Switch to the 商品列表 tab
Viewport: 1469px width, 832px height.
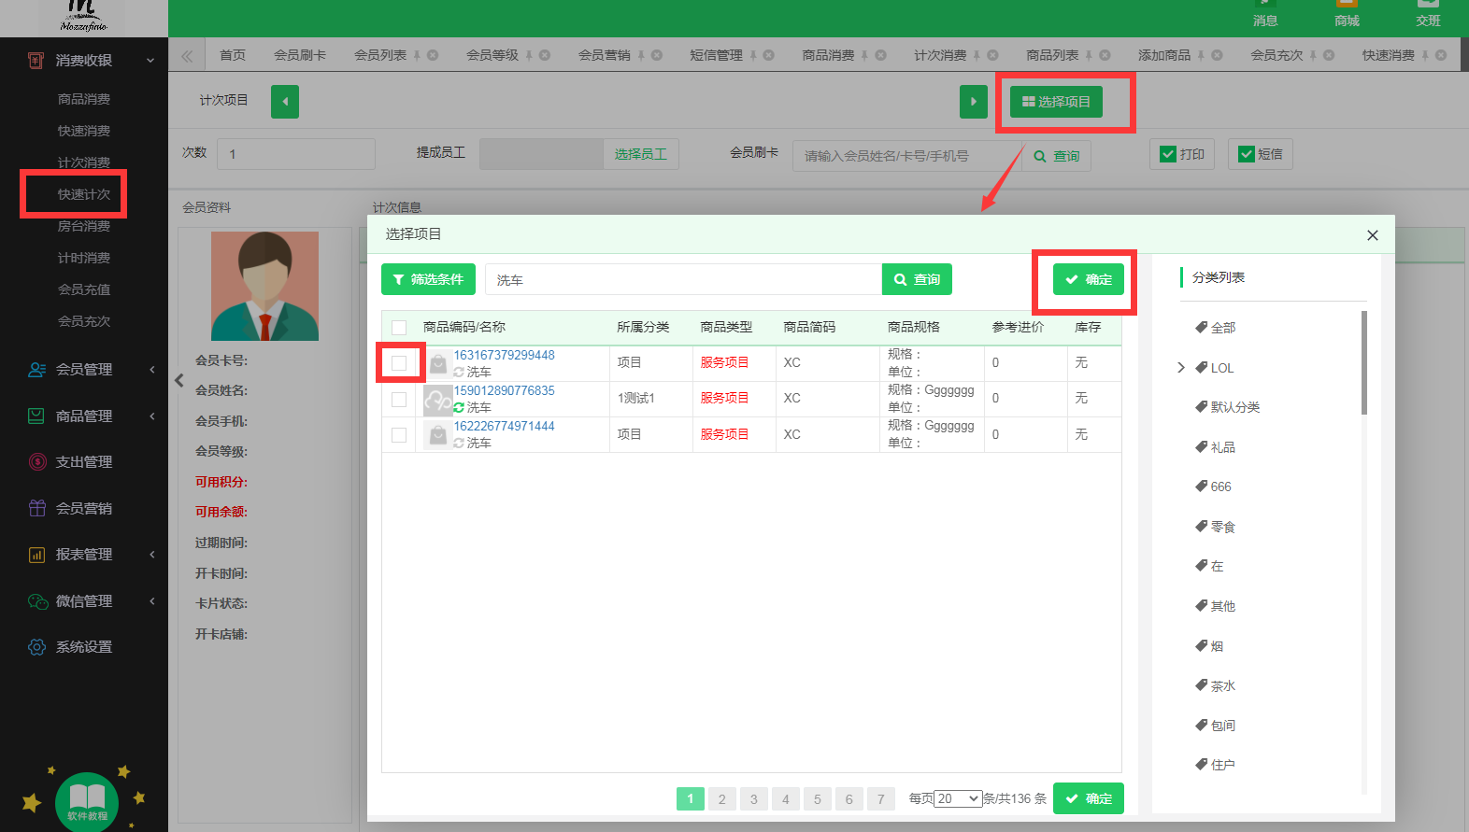(1052, 55)
